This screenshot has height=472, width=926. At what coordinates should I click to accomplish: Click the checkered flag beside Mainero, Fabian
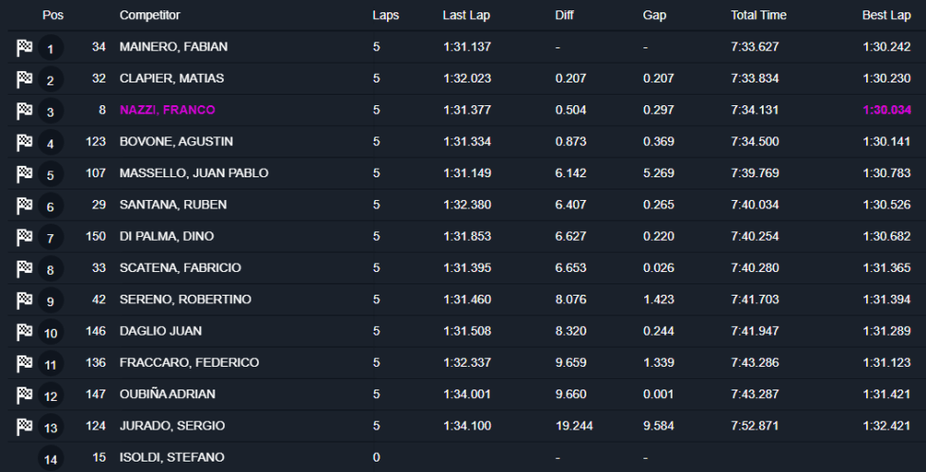[x=24, y=48]
